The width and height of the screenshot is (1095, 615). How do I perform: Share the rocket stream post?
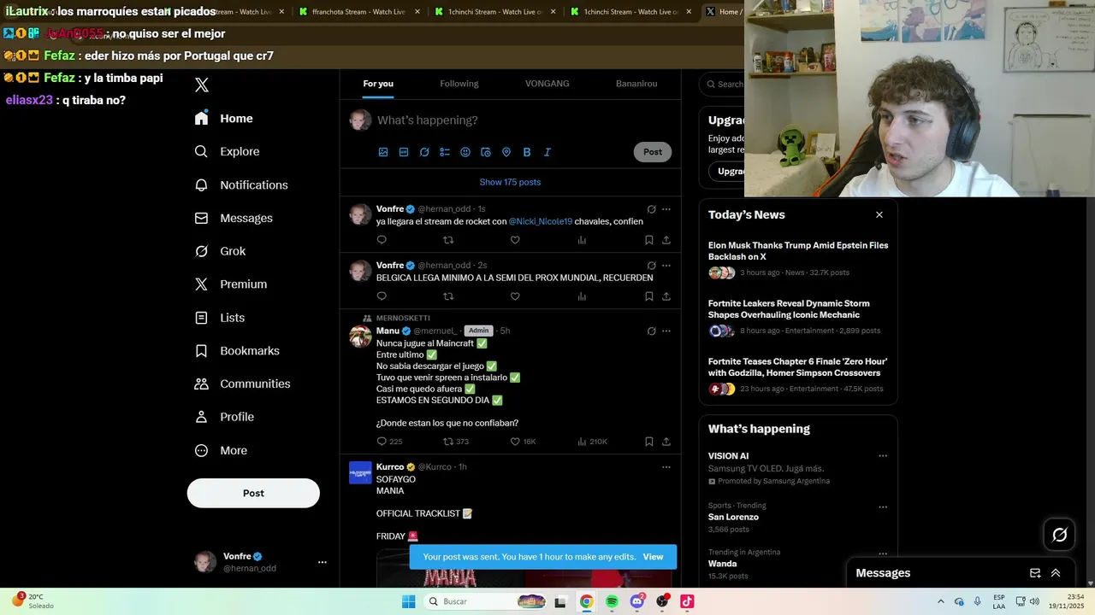(666, 240)
